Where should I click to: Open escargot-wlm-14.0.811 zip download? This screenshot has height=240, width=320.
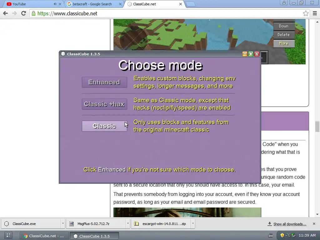[161, 224]
